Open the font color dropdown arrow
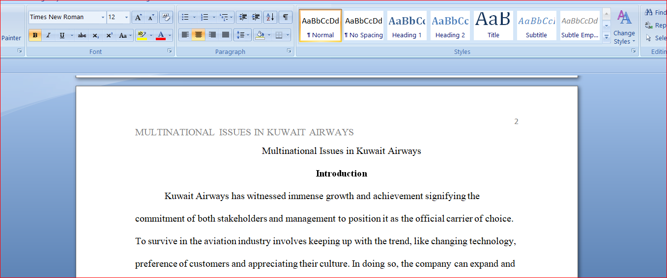The height and width of the screenshot is (278, 667). tap(170, 35)
